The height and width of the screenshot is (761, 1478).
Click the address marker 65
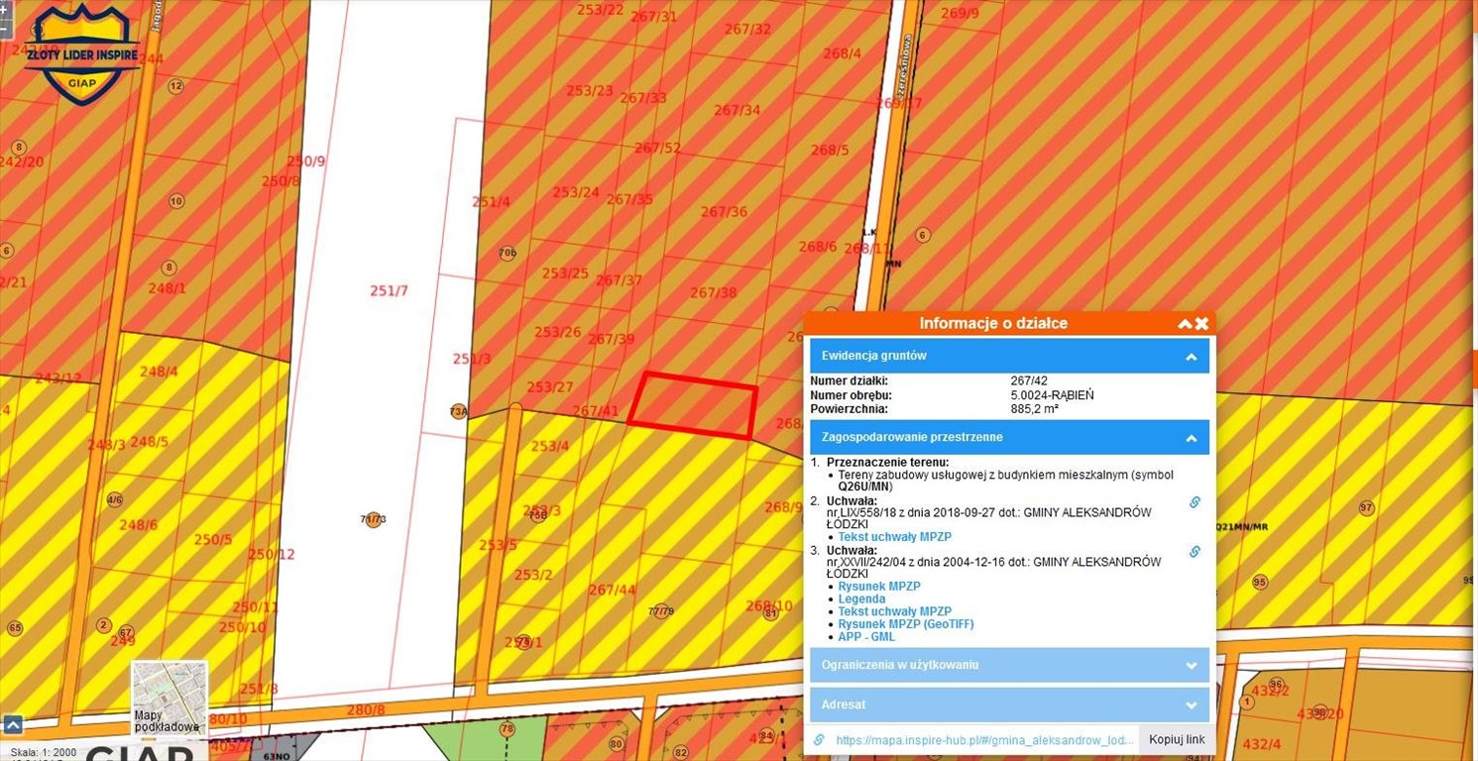pyautogui.click(x=15, y=628)
